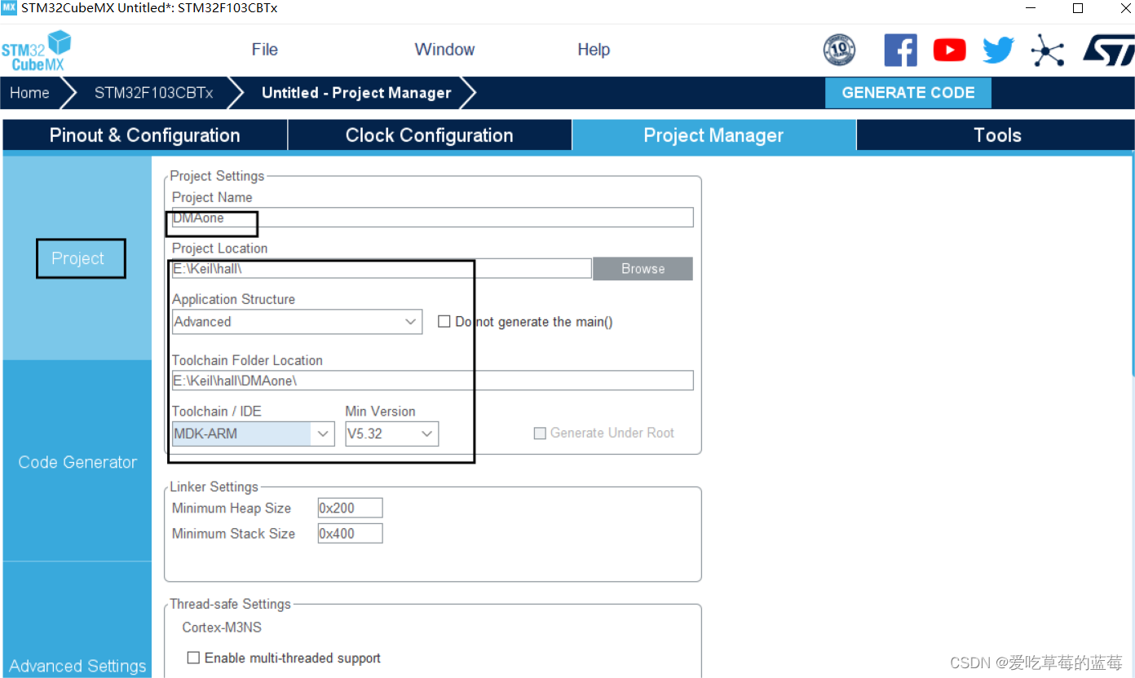
Task: Open the Facebook icon link
Action: pyautogui.click(x=900, y=51)
